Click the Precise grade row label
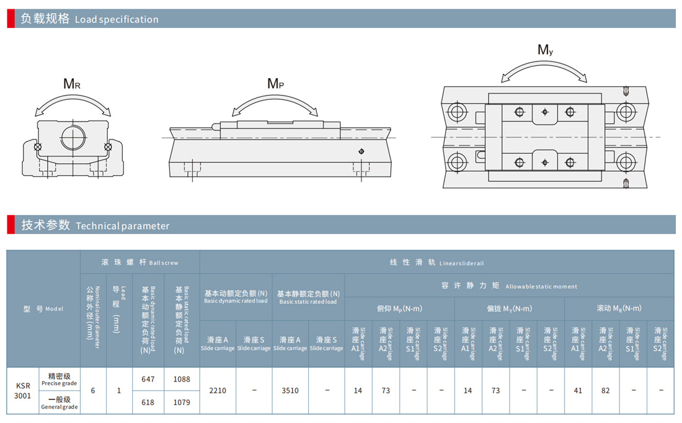This screenshot has width=682, height=423. click(x=60, y=379)
